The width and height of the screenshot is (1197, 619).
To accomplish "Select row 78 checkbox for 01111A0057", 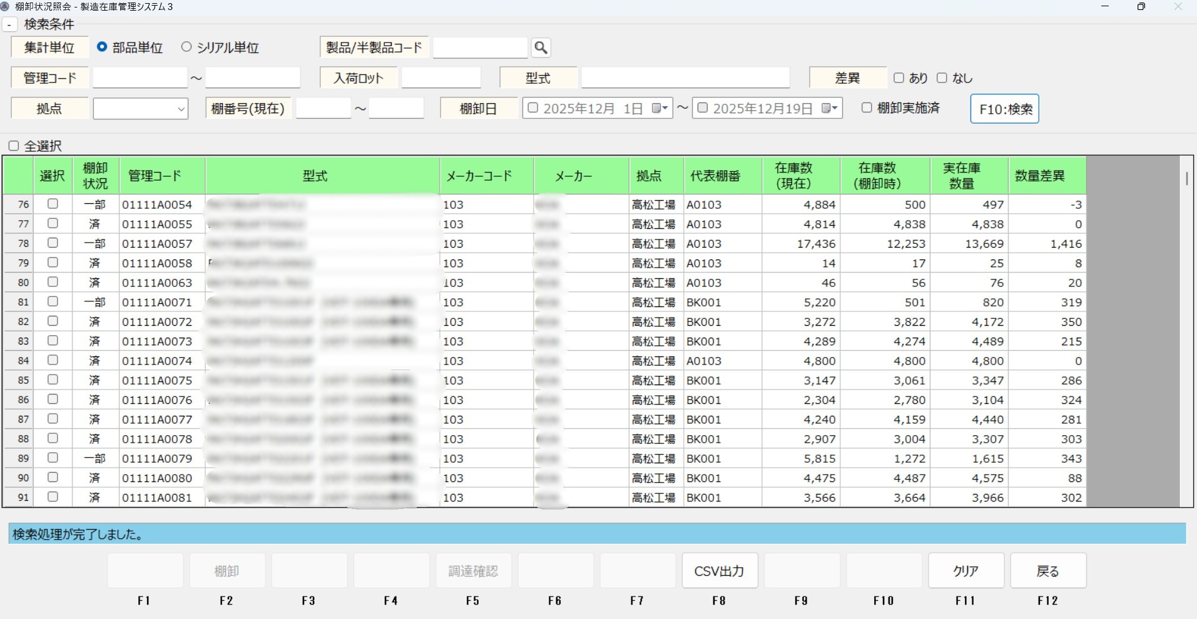I will pos(53,243).
